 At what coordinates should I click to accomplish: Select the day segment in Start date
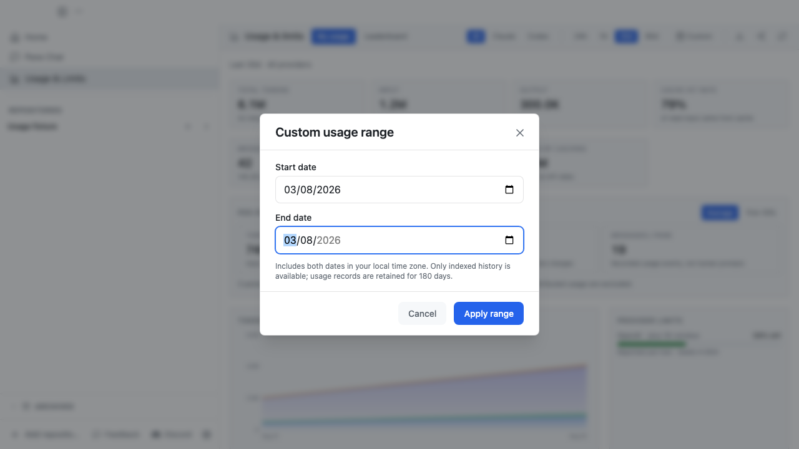(306, 190)
